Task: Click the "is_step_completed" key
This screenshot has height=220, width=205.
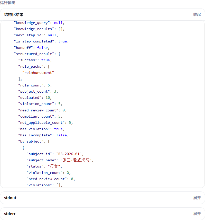Action: pos(34,41)
